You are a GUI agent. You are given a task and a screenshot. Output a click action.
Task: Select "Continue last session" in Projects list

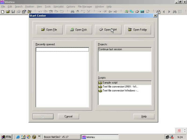tap(125, 49)
